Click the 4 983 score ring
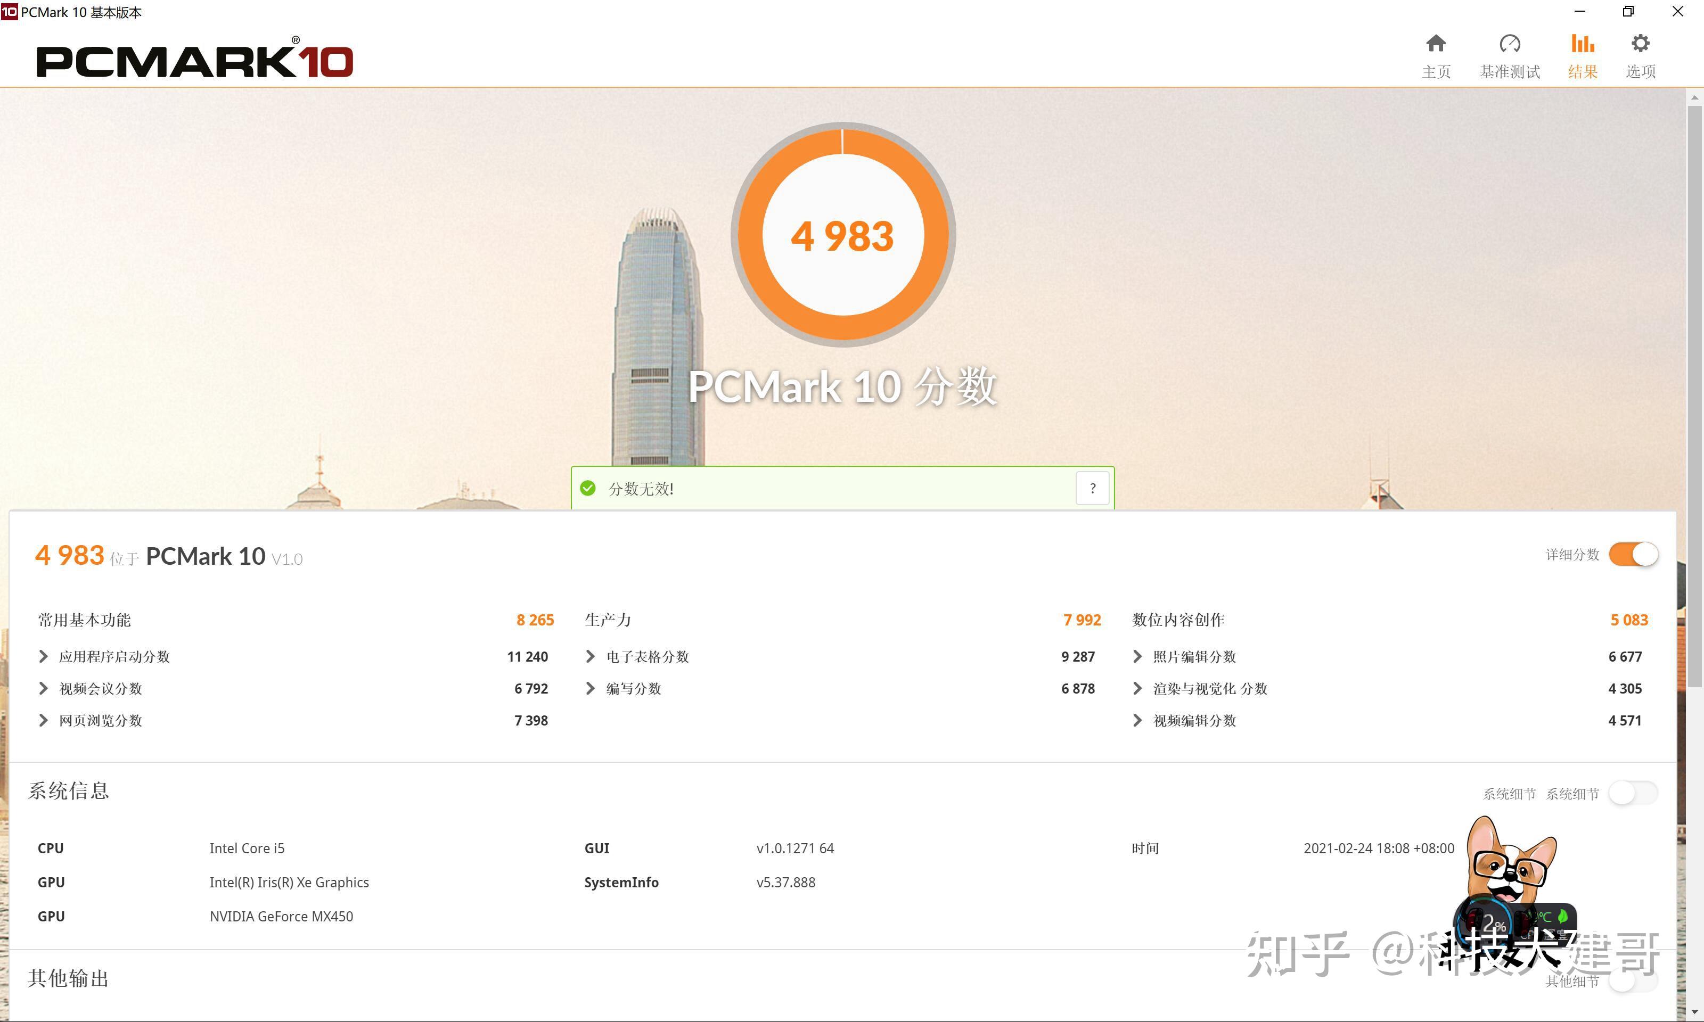 click(842, 235)
